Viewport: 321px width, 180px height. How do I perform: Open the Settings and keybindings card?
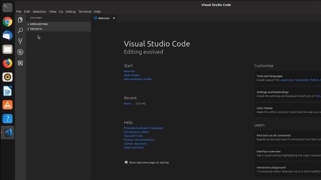tap(287, 94)
